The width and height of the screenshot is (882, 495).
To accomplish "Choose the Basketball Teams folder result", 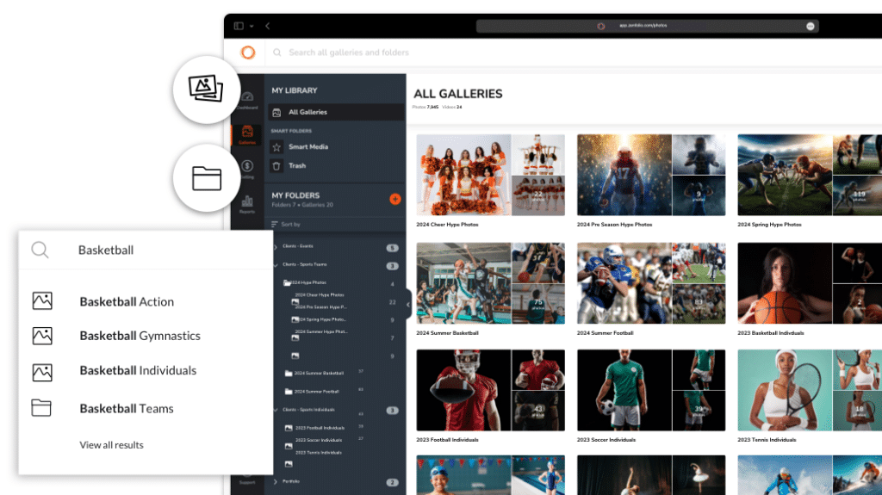I will [x=127, y=409].
